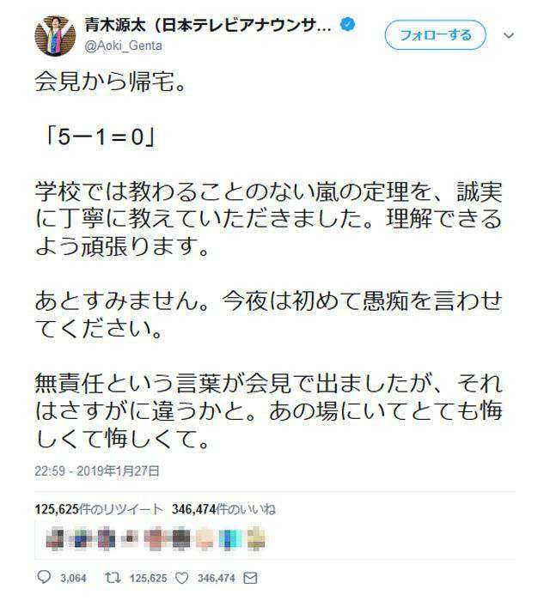Retweet using the retweet arrows icon
Viewport: 550px width, 601px height.
113,577
